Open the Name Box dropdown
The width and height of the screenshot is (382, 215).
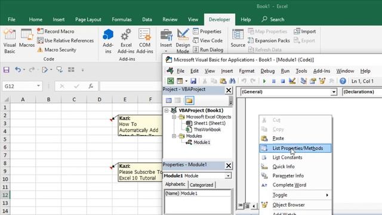tap(38, 86)
